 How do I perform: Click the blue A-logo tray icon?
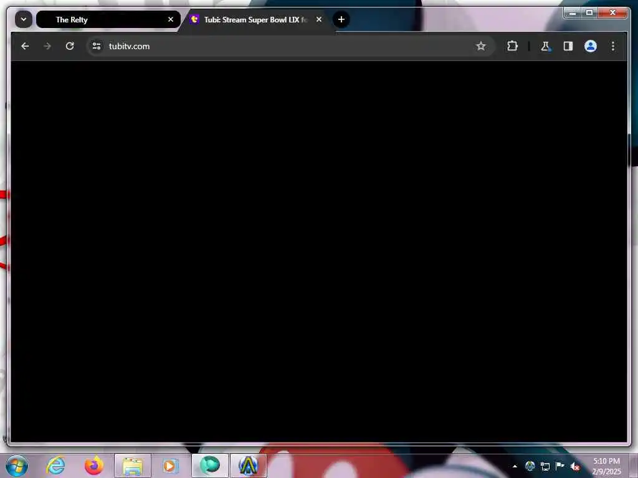point(530,466)
